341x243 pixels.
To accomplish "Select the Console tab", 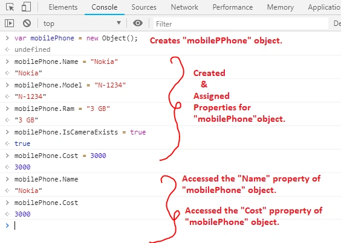I will tap(105, 7).
